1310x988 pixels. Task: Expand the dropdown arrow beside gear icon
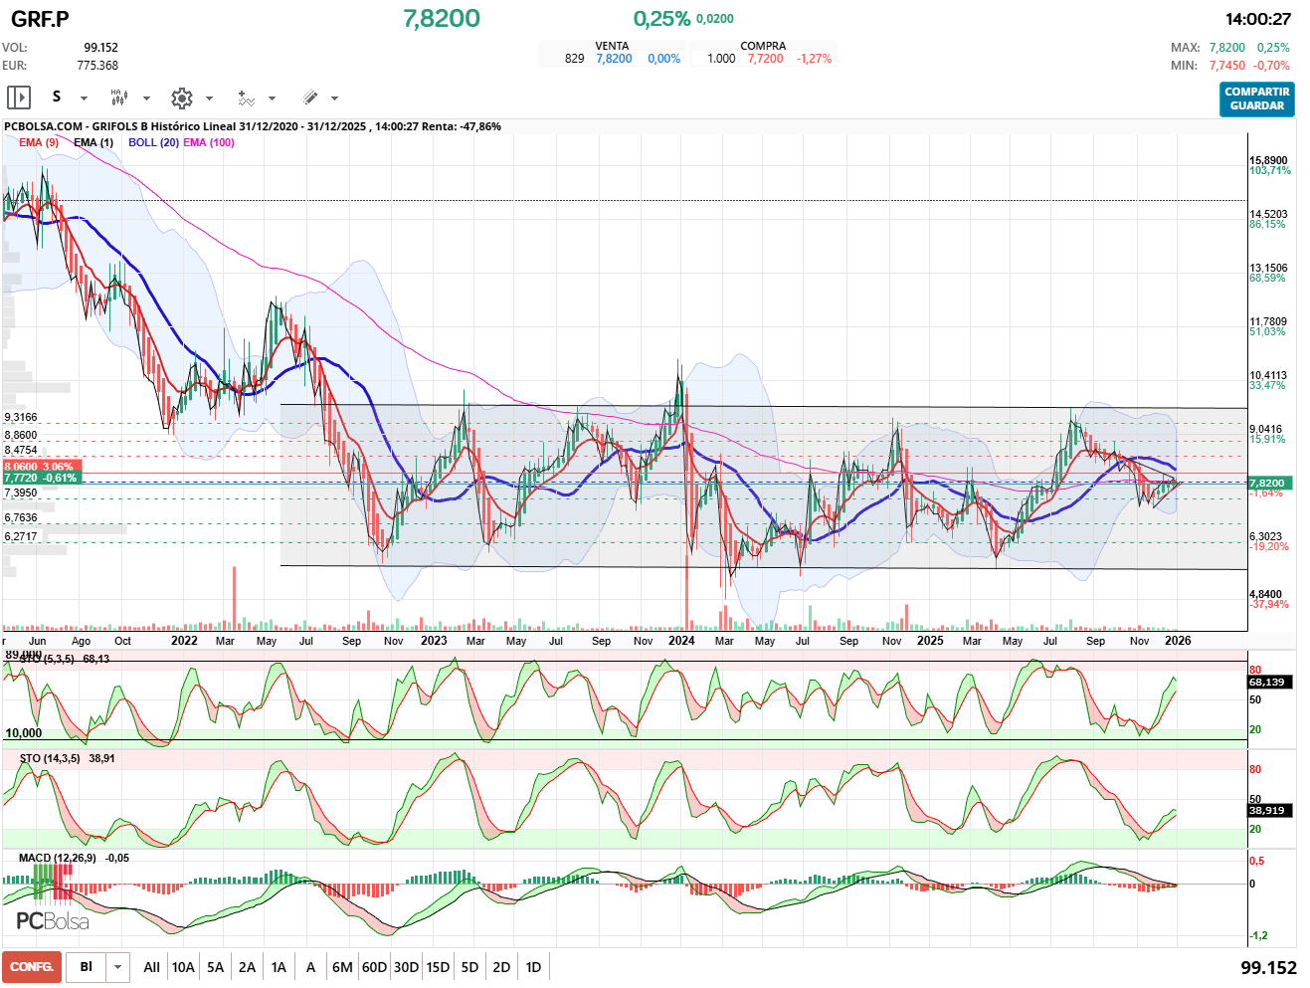click(x=209, y=99)
